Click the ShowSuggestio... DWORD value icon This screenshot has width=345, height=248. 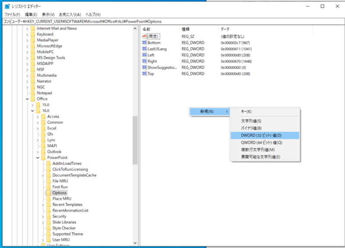click(144, 68)
